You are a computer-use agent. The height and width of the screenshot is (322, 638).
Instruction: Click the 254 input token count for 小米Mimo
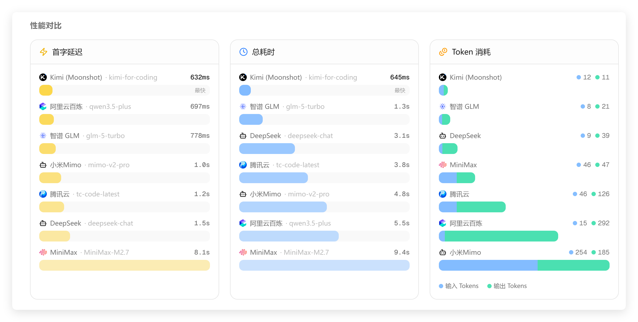click(x=581, y=252)
